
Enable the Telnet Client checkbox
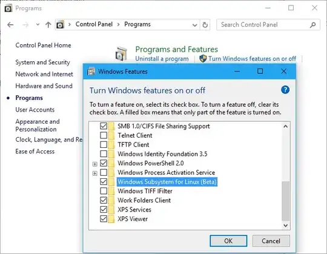pos(104,135)
